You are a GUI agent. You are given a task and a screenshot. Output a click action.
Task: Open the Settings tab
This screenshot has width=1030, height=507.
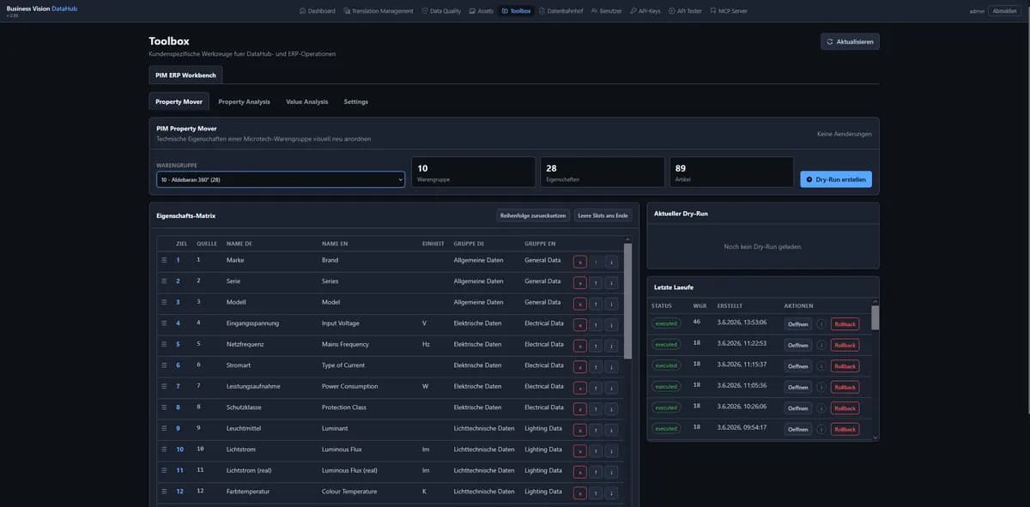pyautogui.click(x=356, y=101)
